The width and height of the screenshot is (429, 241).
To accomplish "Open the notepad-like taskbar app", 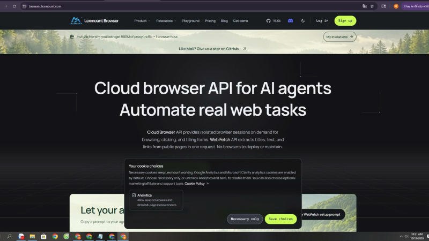I will tap(100, 236).
